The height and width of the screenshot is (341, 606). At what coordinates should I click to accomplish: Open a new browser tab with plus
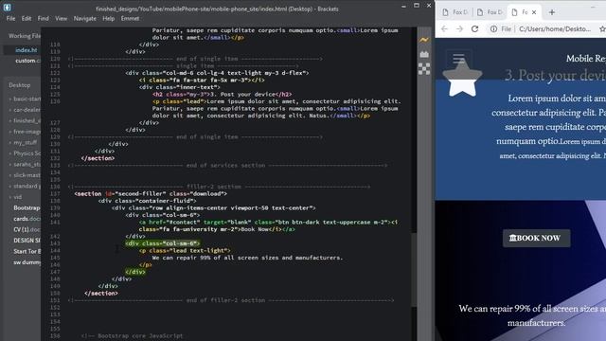[551, 12]
